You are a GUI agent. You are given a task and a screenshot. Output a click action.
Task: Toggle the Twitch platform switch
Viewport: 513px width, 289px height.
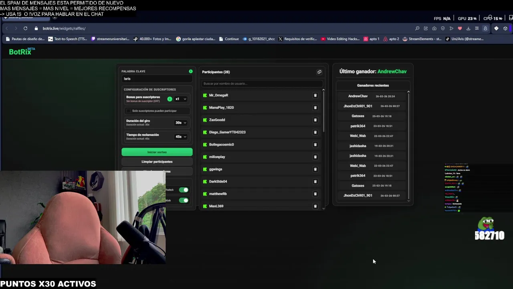click(x=184, y=190)
